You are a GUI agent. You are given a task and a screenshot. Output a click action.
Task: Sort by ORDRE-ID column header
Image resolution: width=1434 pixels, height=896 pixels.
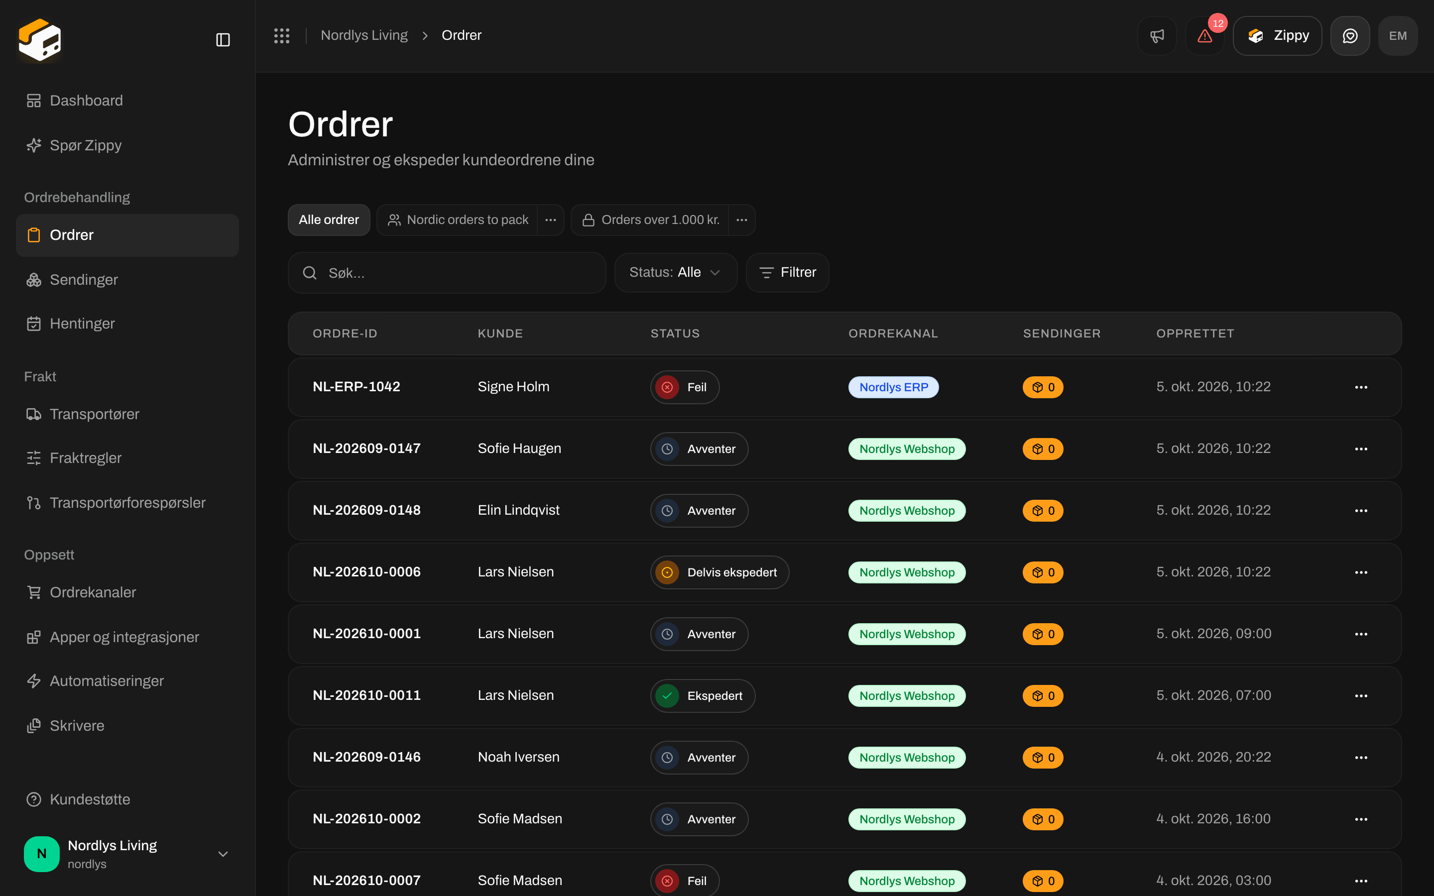tap(345, 334)
